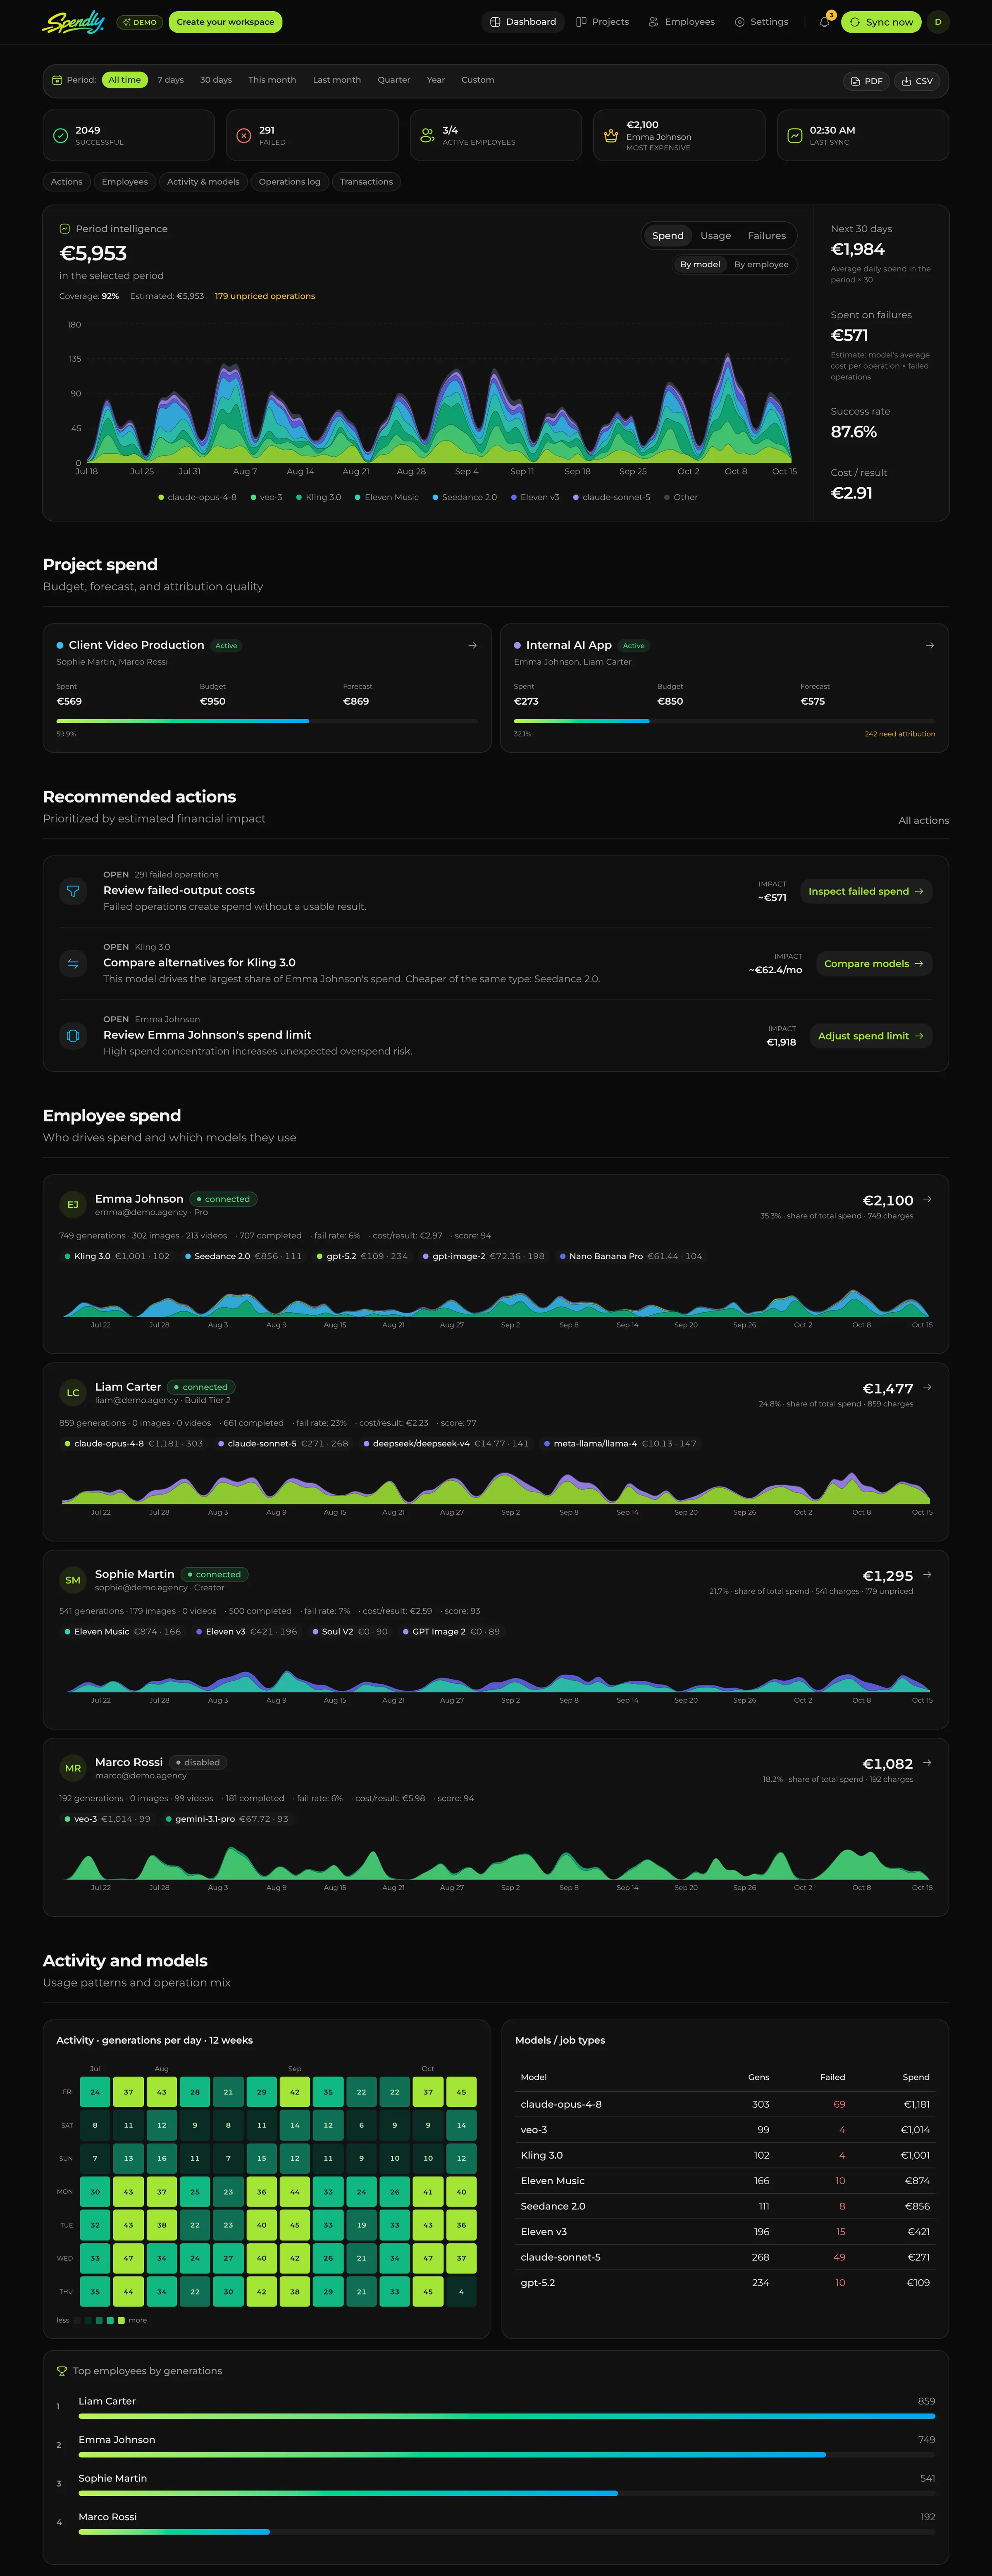Open Emma Johnson's details with the arrow icon
This screenshot has width=992, height=2576.
[x=927, y=1199]
